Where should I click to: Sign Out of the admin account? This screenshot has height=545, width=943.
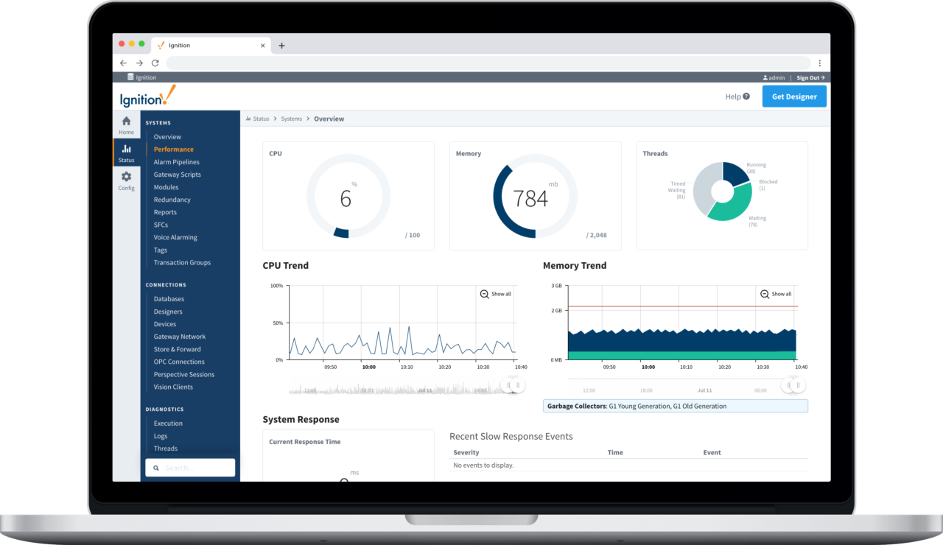pyautogui.click(x=808, y=77)
